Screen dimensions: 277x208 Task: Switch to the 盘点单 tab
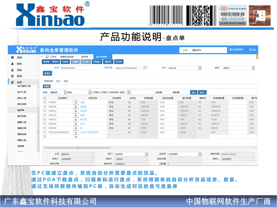86,57
